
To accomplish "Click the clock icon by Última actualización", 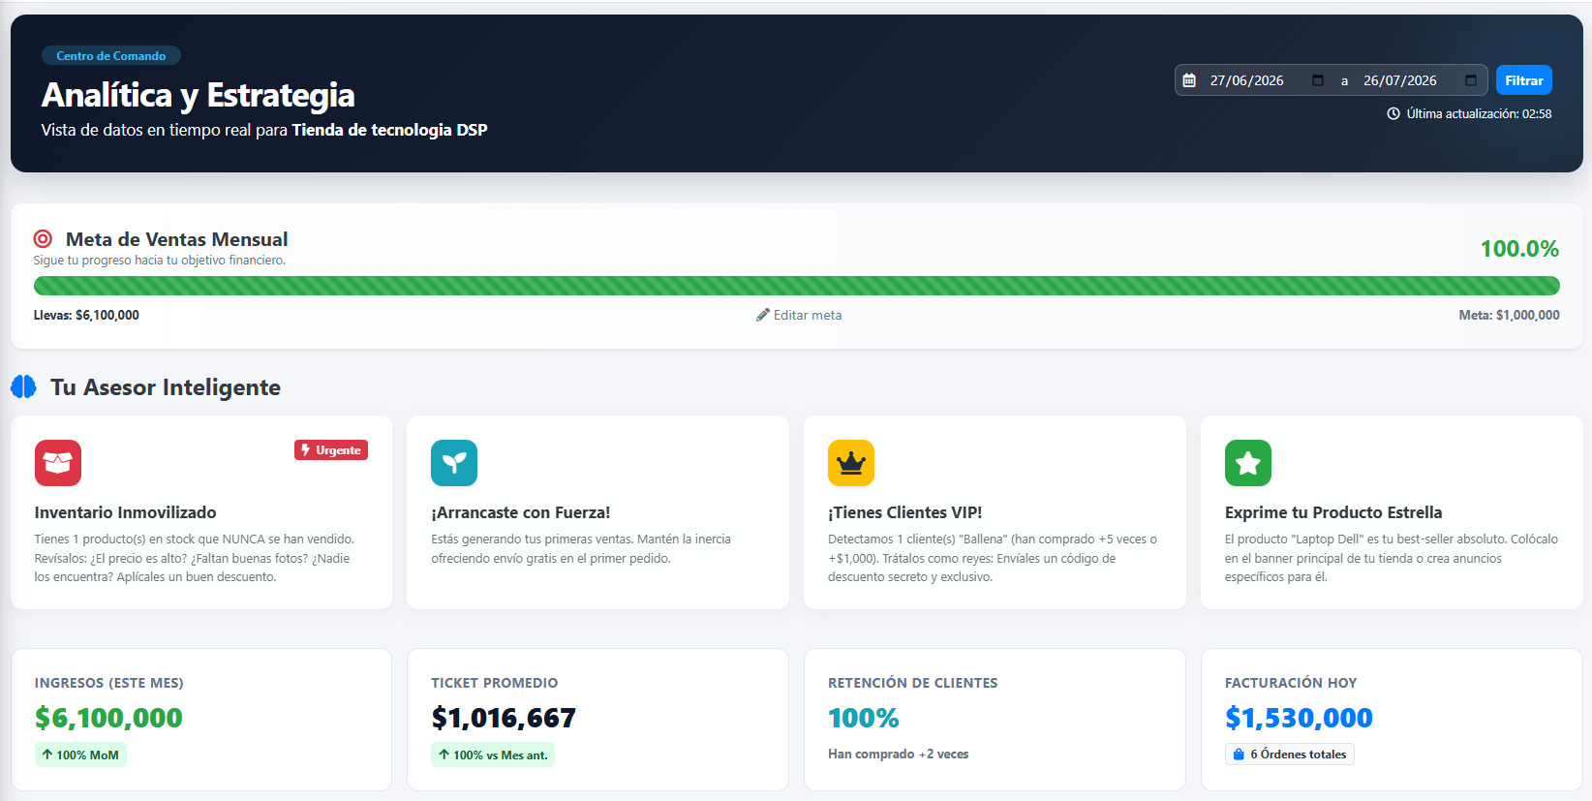I will pos(1393,113).
